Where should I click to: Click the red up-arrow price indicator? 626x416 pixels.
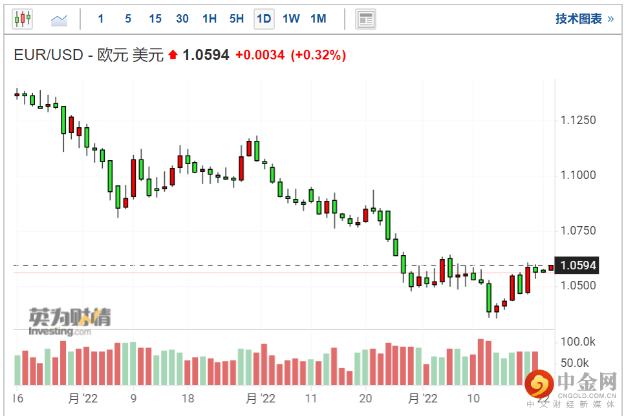pyautogui.click(x=173, y=56)
